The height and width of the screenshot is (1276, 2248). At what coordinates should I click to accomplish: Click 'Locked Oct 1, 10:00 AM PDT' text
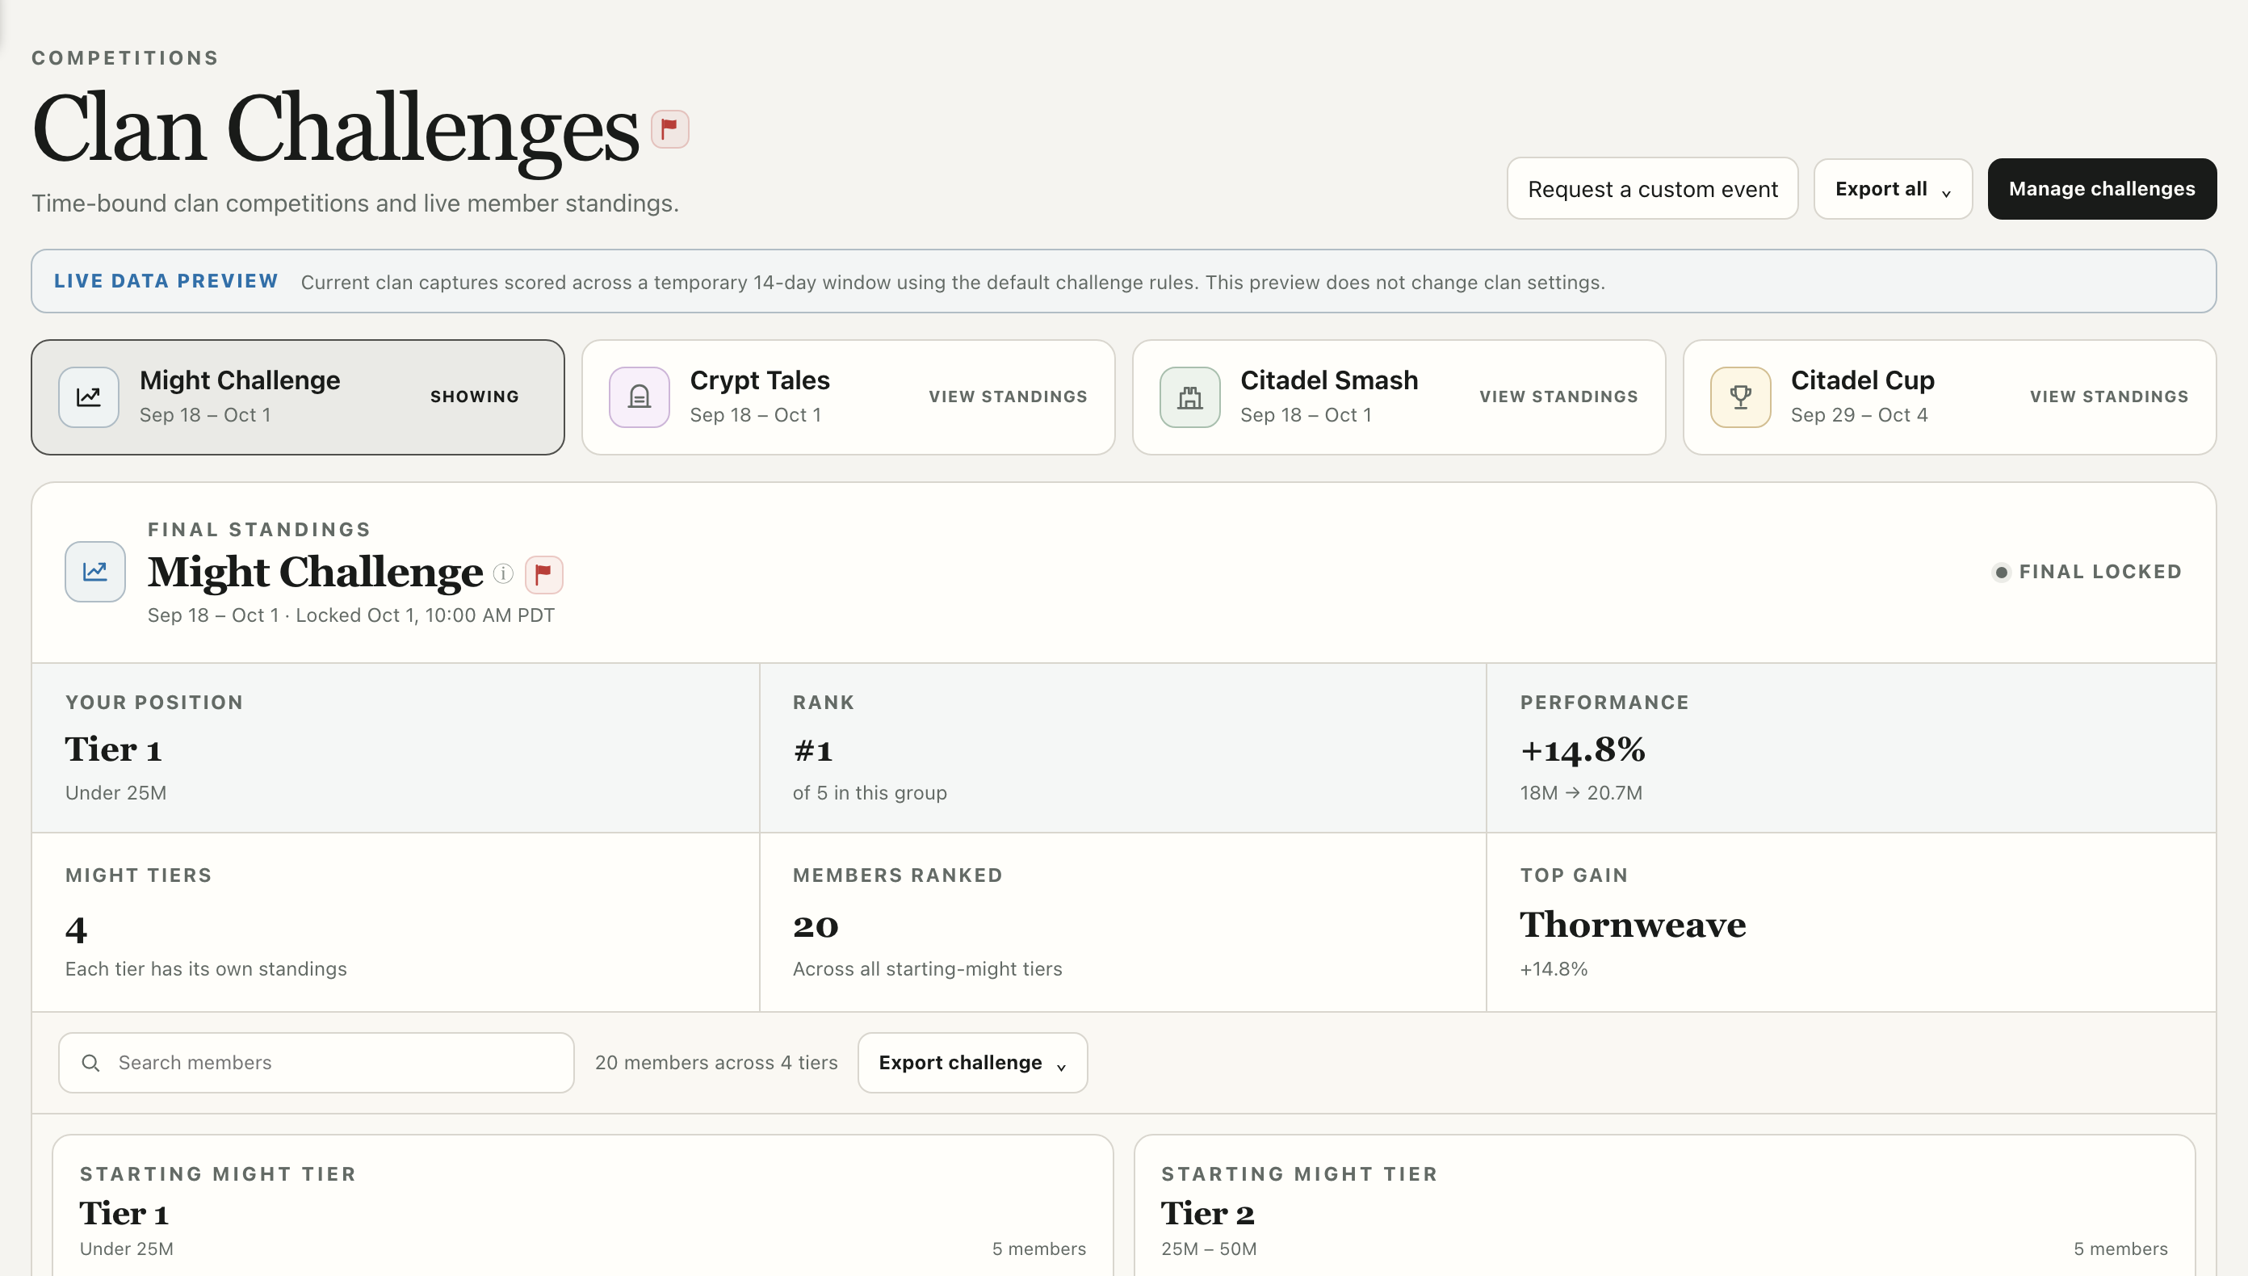tap(425, 615)
